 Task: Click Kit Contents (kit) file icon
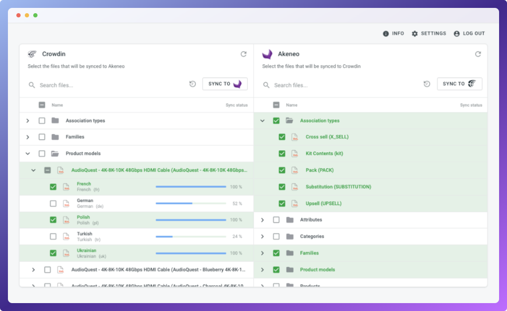click(295, 153)
